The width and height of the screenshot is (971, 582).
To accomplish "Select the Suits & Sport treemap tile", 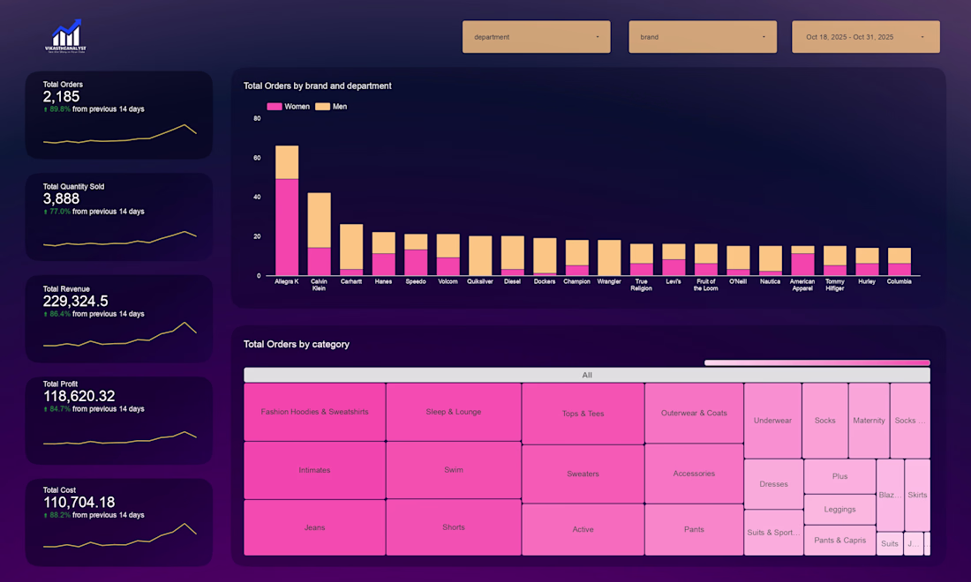I will [773, 533].
